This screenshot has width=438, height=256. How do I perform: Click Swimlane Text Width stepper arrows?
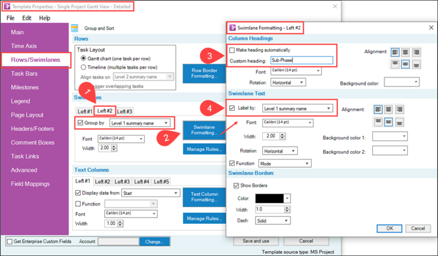[x=283, y=136]
